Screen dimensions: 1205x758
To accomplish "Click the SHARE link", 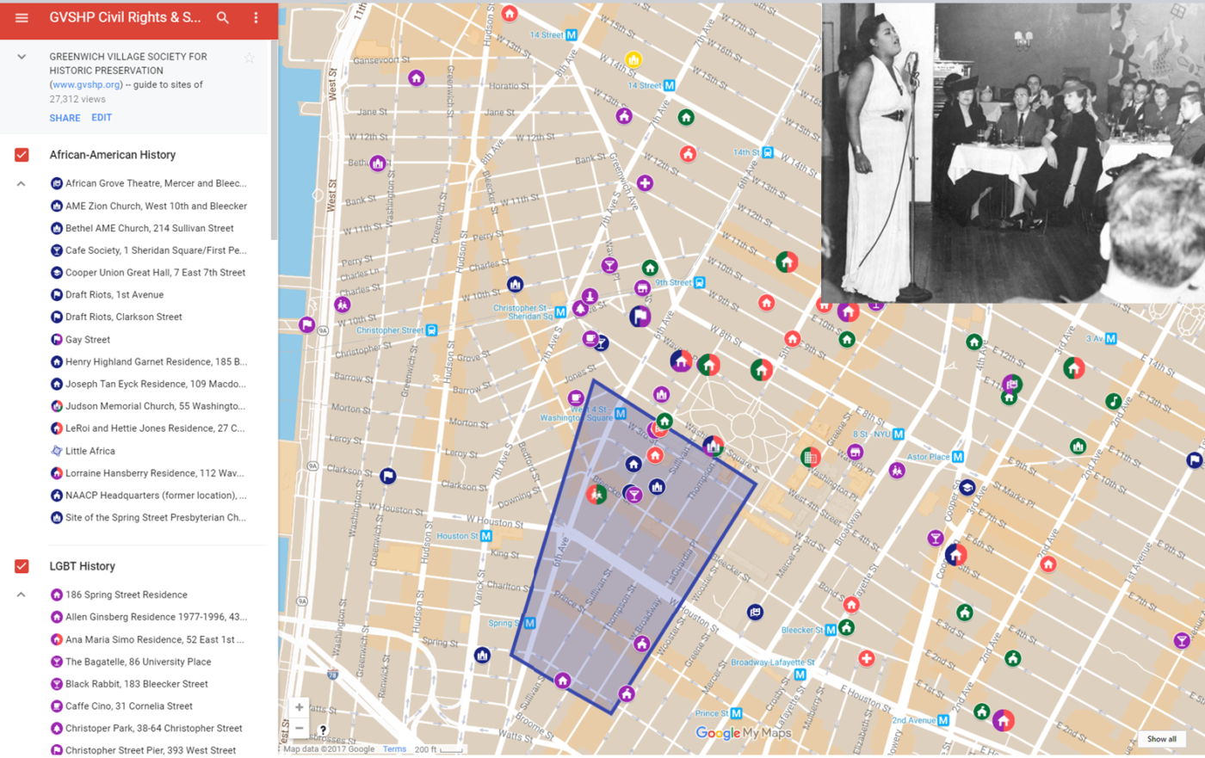I will click(x=65, y=118).
